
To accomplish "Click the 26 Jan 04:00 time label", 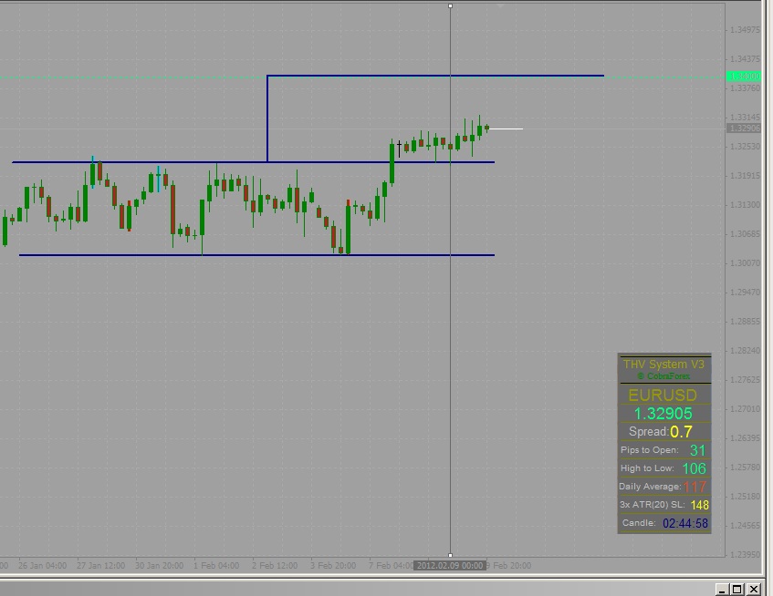I will pyautogui.click(x=42, y=566).
